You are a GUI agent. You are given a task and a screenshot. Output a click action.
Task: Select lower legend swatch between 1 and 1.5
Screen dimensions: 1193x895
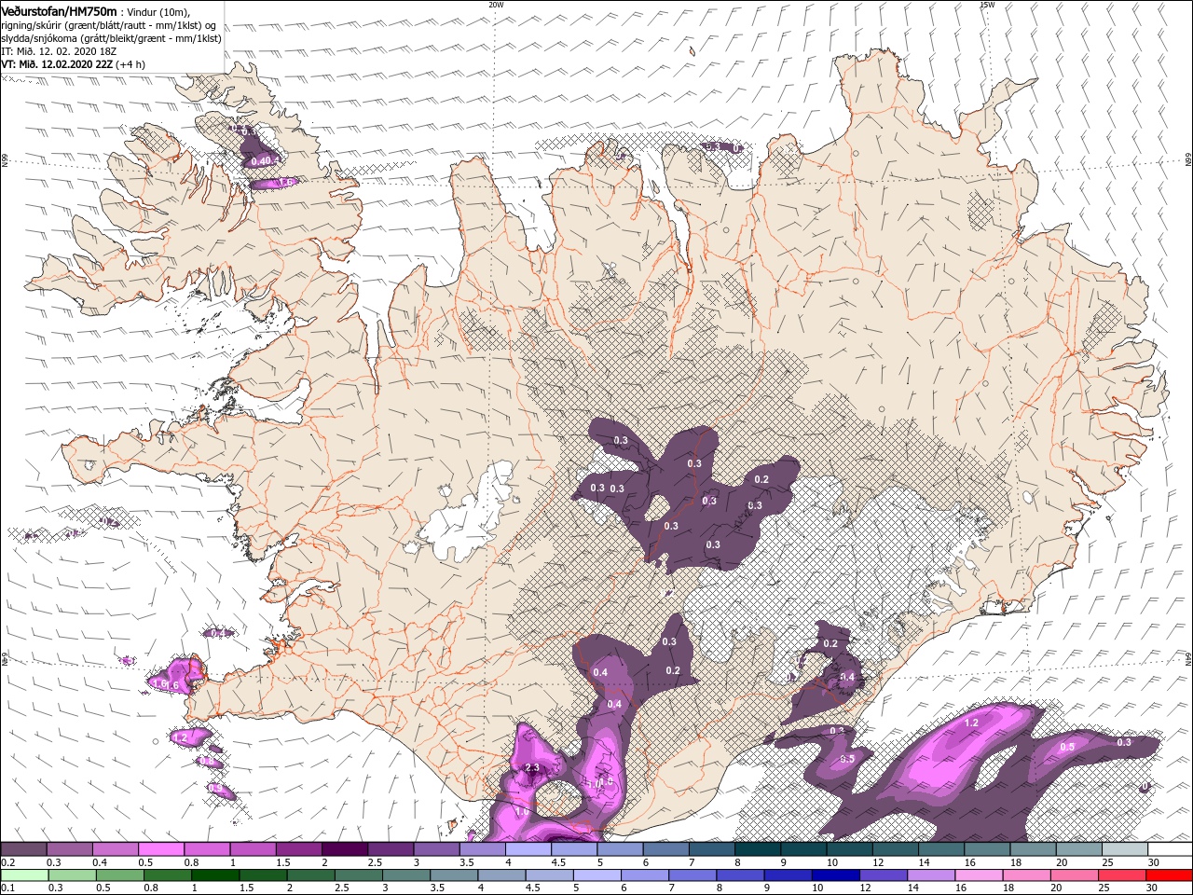pyautogui.click(x=214, y=875)
